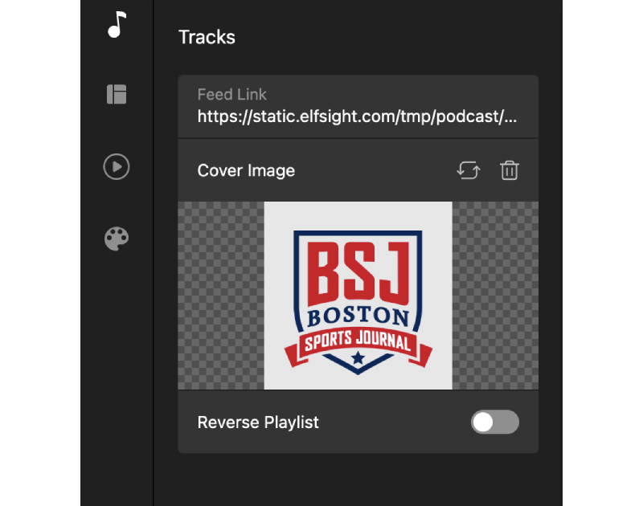Click the Cover Image section header
The height and width of the screenshot is (506, 643).
point(246,170)
